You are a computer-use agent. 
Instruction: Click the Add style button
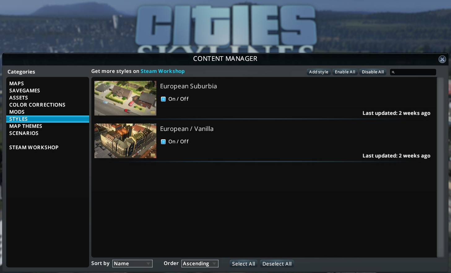tap(319, 72)
